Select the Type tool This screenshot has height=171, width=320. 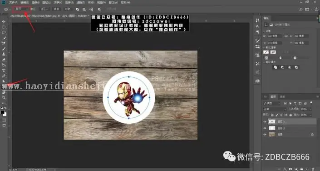tap(4, 70)
